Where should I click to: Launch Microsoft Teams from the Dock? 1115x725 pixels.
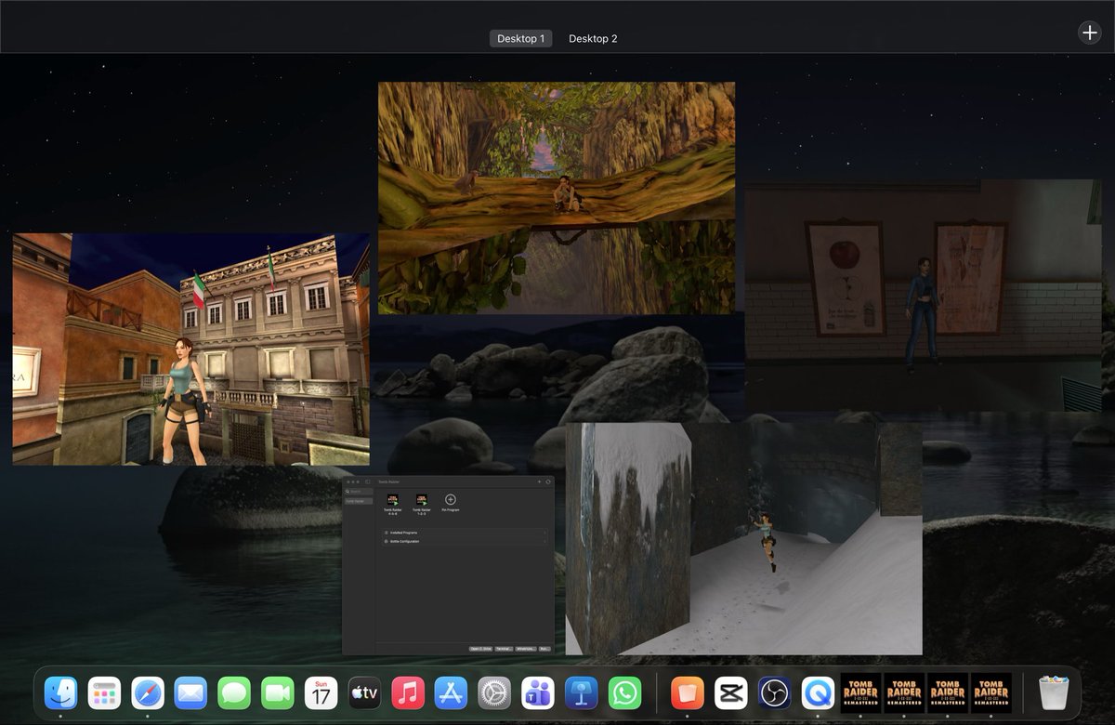point(538,692)
